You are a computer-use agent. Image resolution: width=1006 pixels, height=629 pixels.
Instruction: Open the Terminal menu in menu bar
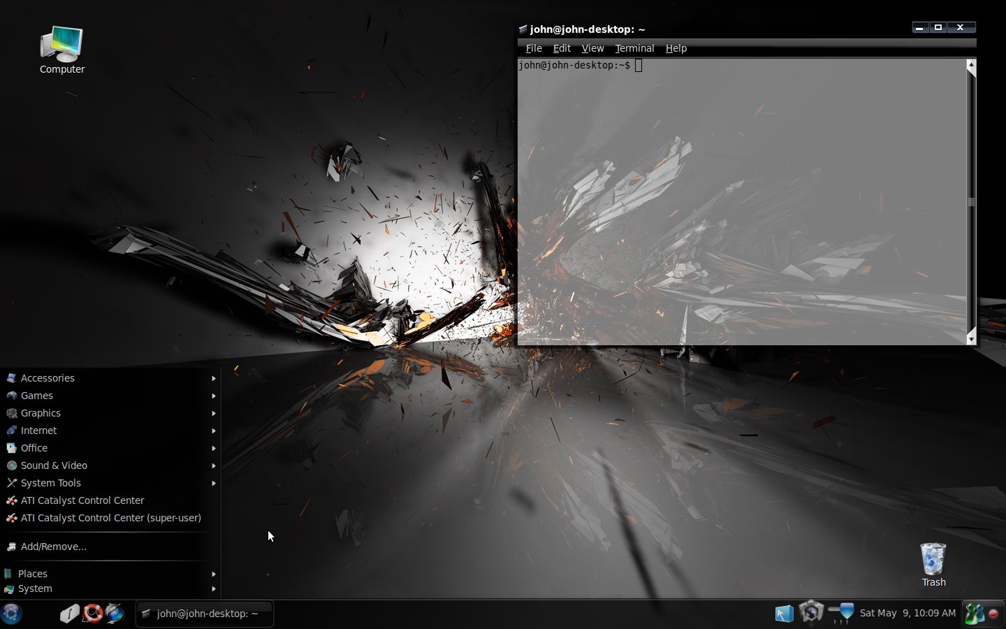[x=634, y=48]
